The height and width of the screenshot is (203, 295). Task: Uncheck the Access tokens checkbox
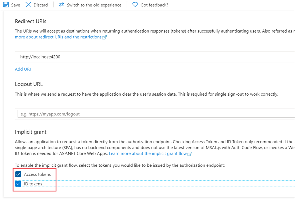click(x=18, y=174)
